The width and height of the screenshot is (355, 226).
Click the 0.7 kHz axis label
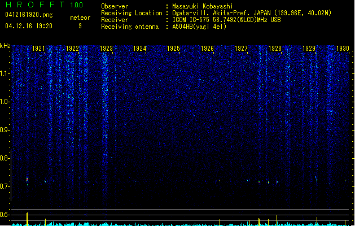click(x=5, y=186)
